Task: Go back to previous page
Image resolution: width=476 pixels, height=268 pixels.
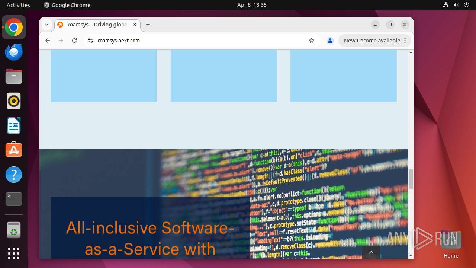Action: tap(48, 41)
